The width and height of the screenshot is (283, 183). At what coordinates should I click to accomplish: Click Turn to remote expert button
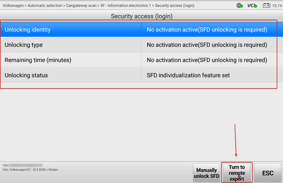(x=237, y=173)
